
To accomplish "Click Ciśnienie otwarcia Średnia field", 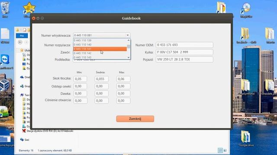I will 102,101.
